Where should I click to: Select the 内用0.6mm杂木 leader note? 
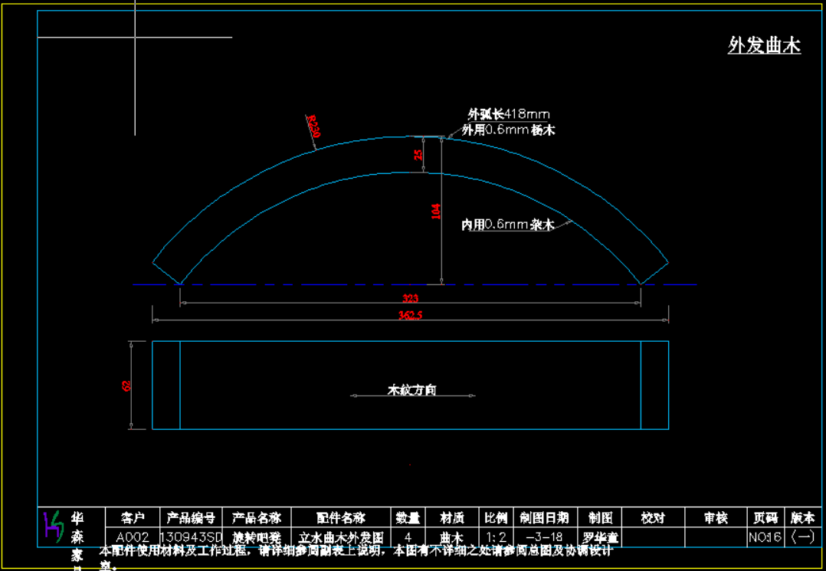[x=507, y=225]
